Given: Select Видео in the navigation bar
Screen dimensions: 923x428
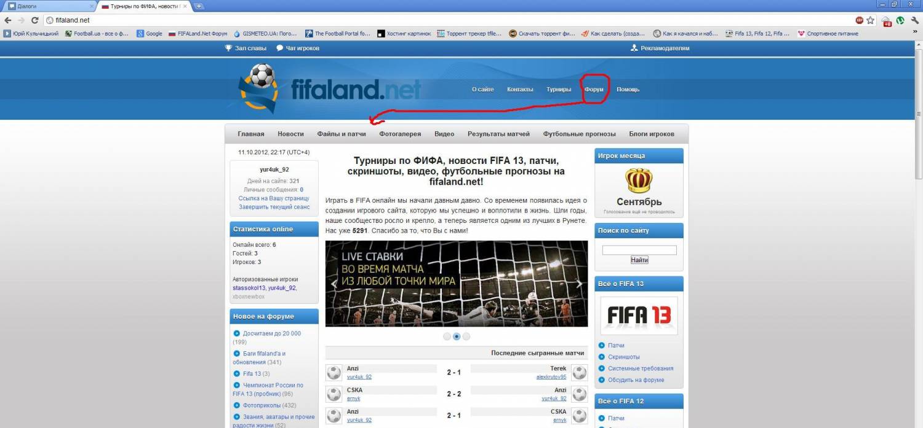Looking at the screenshot, I should 444,134.
